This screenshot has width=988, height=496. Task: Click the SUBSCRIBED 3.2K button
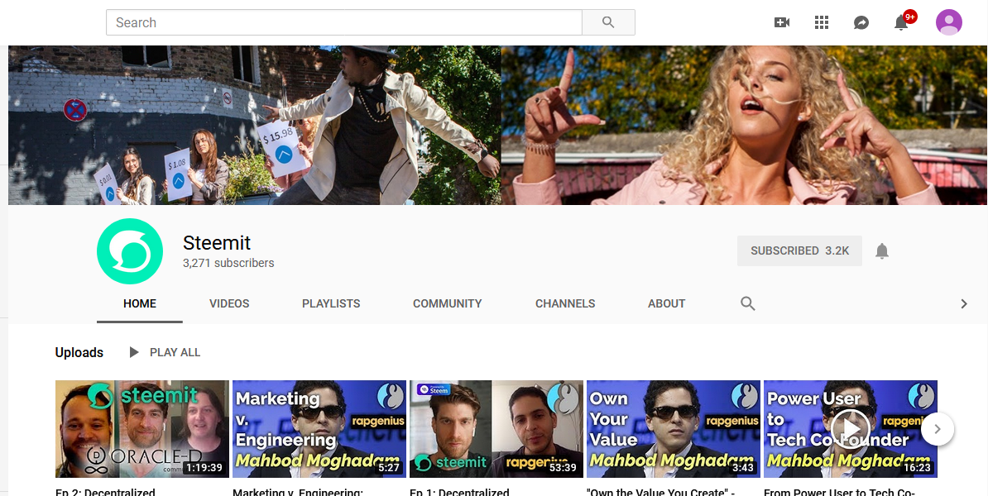799,250
